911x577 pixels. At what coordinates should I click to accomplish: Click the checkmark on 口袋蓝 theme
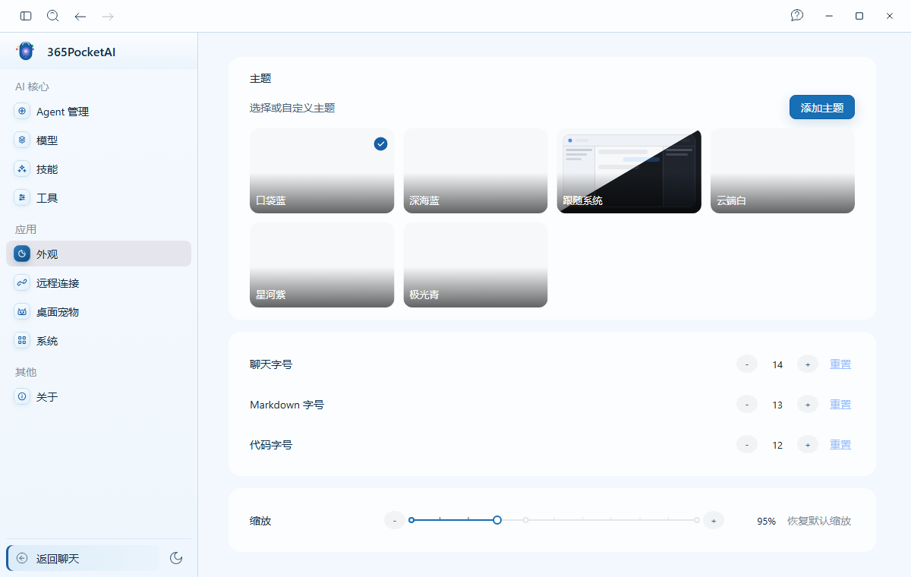[381, 143]
